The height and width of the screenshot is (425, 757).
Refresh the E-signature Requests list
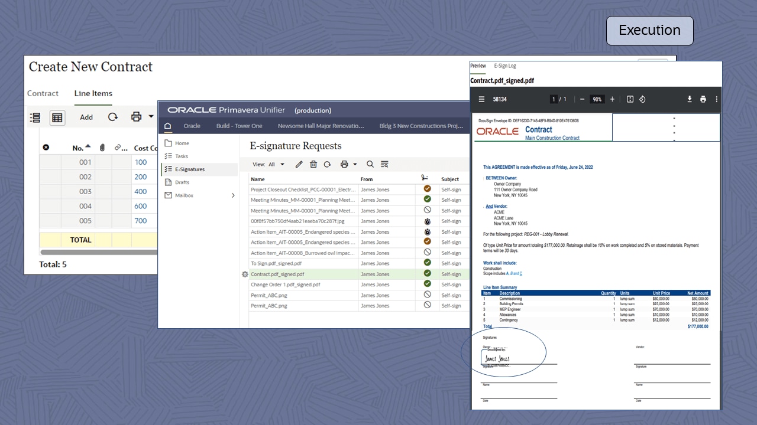(x=327, y=164)
